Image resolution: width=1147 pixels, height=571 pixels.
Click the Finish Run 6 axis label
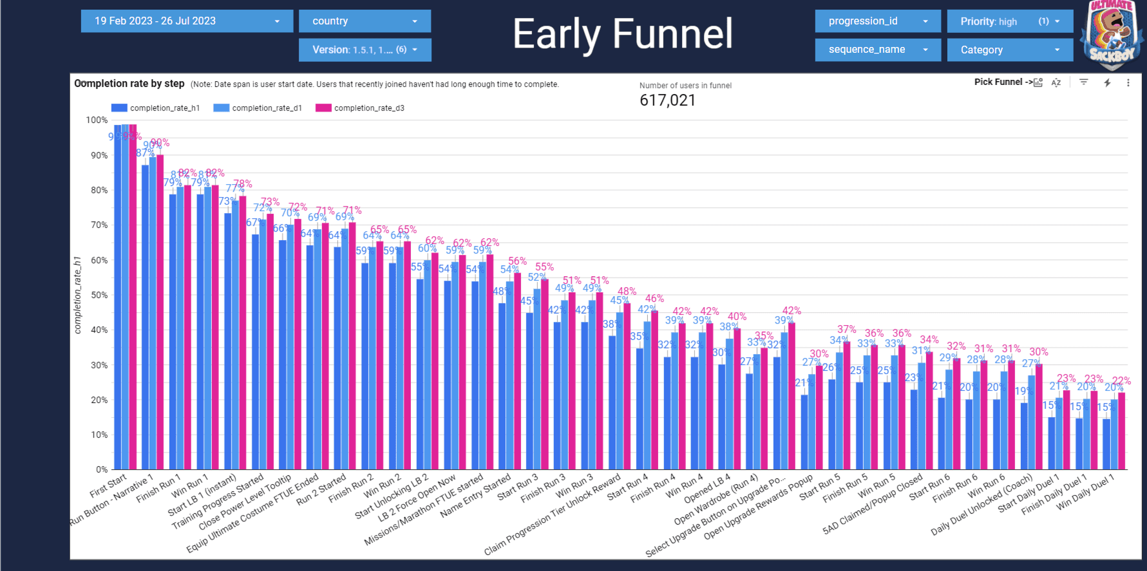point(956,489)
